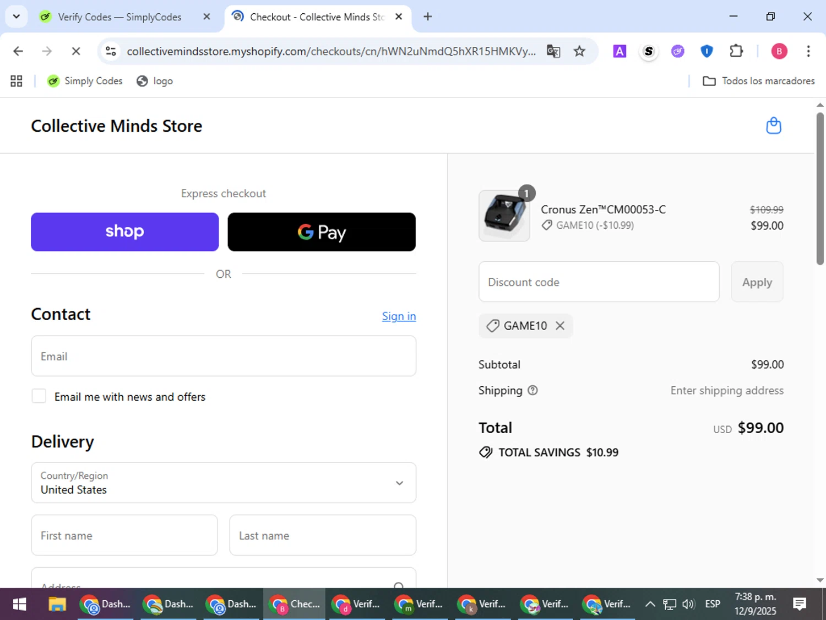Click the TOTAL SAVINGS $10.99 line
Viewport: 826px width, 620px height.
point(548,452)
